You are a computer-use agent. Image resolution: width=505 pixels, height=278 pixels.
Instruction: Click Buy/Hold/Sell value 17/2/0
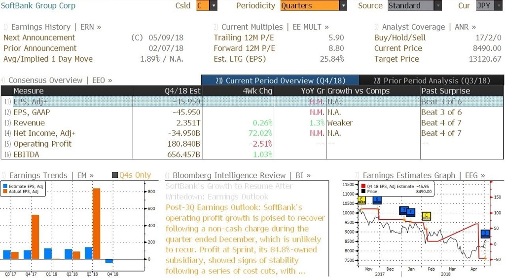pos(488,38)
